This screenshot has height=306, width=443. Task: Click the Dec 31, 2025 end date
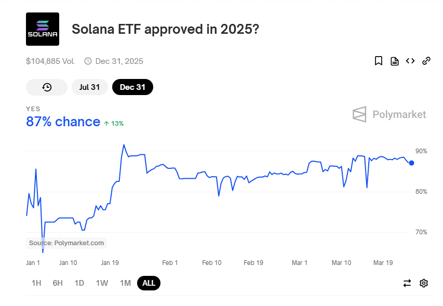click(x=119, y=61)
